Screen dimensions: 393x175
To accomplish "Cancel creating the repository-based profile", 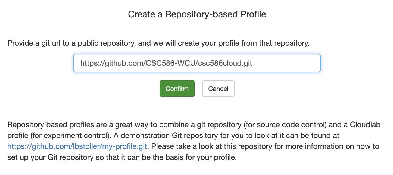I will click(218, 89).
